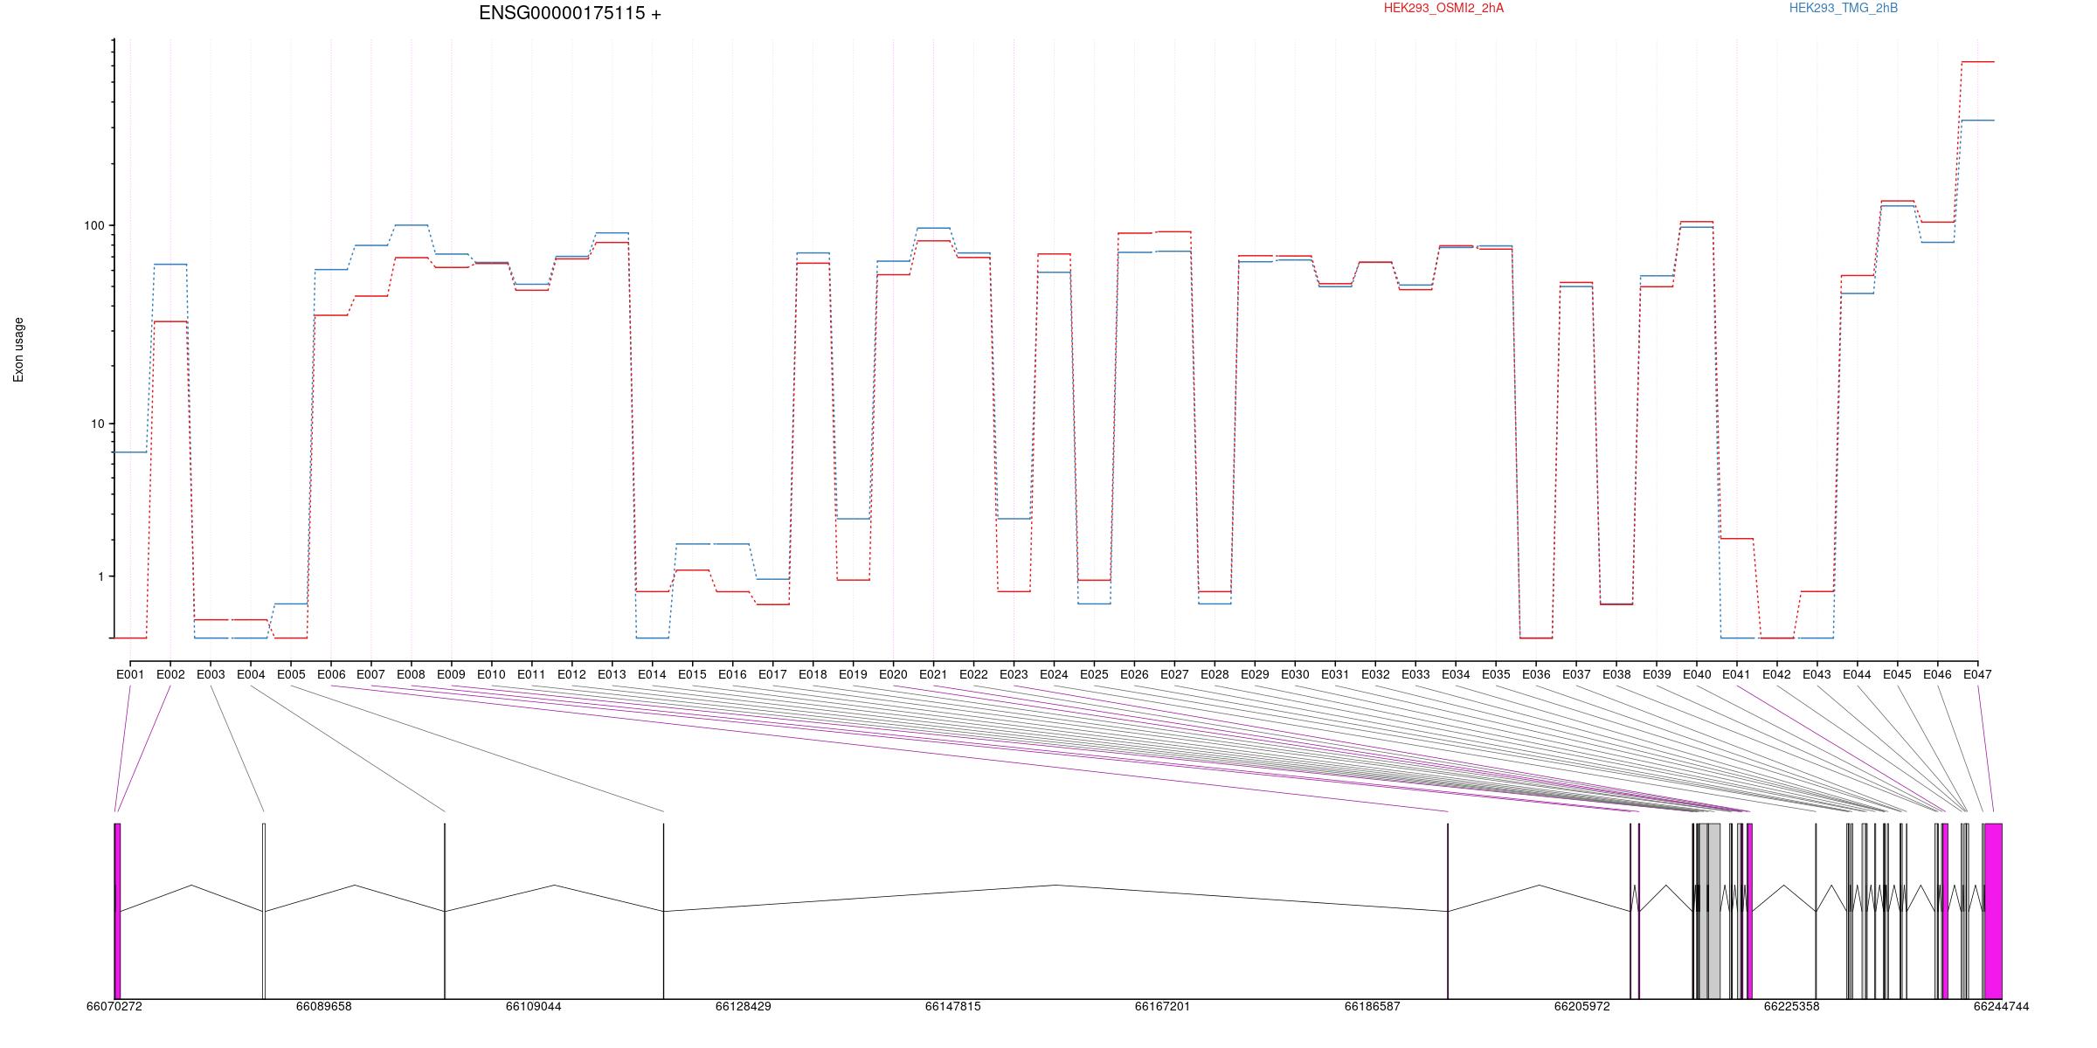
Task: Click exon label E040
Action: coord(1698,674)
